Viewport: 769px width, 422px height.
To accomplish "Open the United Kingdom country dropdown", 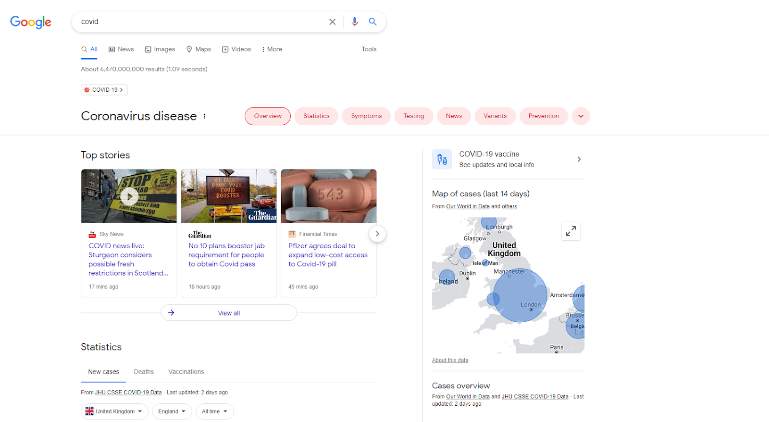I will click(x=114, y=411).
